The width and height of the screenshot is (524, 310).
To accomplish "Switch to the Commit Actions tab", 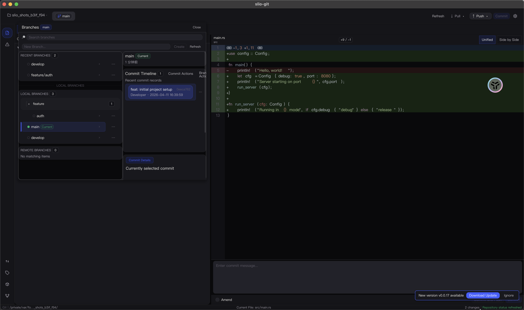I will (x=180, y=74).
